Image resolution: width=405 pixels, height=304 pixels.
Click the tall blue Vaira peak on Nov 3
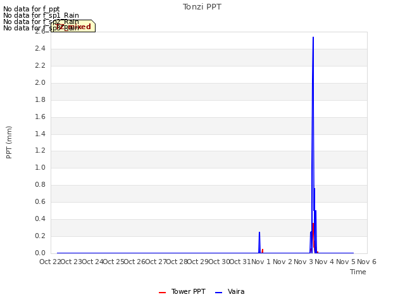coord(313,37)
